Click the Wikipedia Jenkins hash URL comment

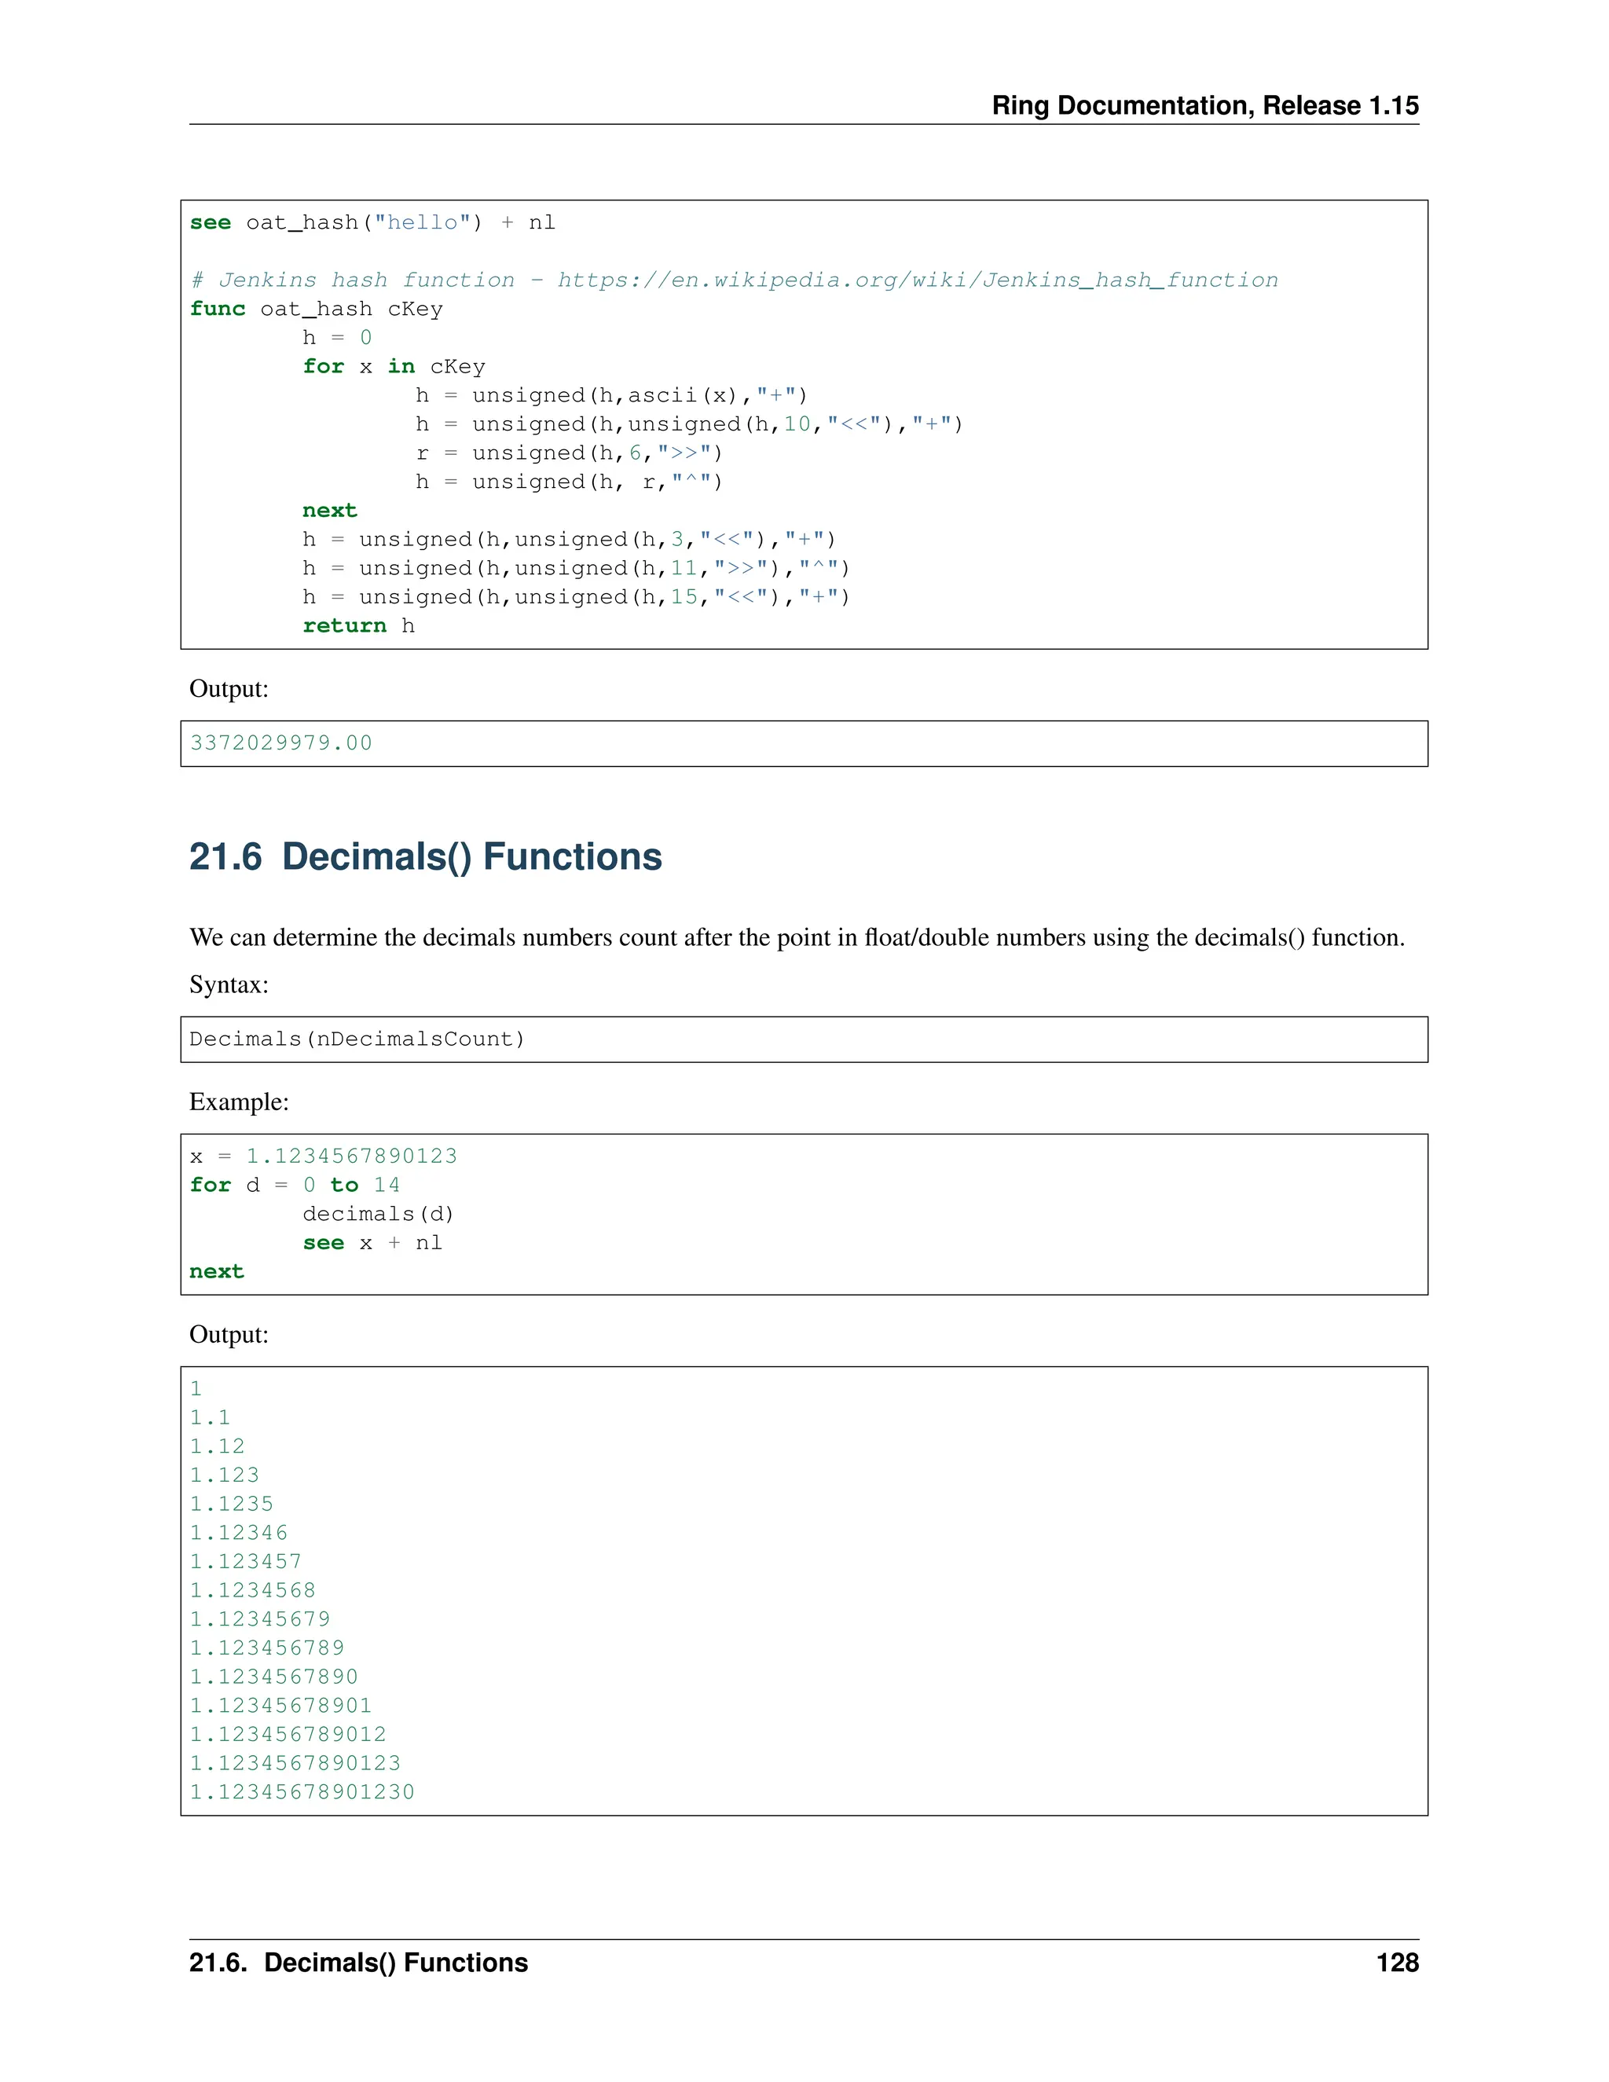(734, 280)
